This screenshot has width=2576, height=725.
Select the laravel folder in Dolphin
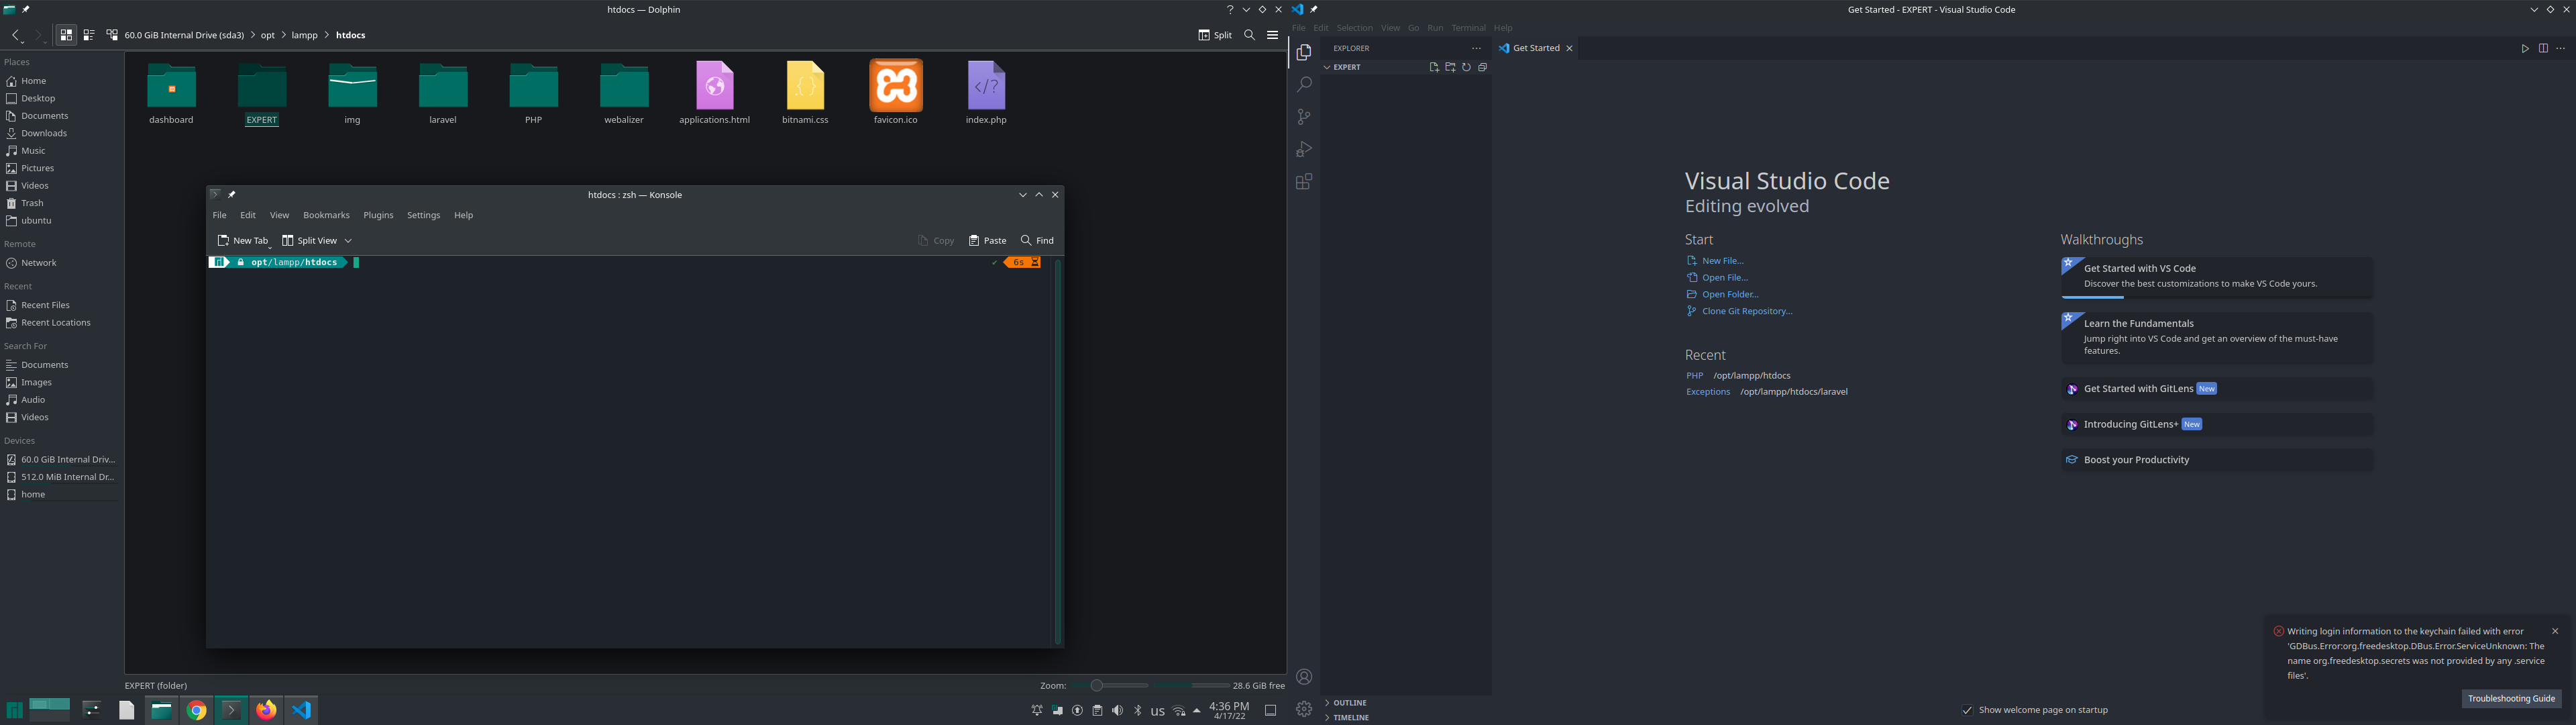tap(443, 95)
